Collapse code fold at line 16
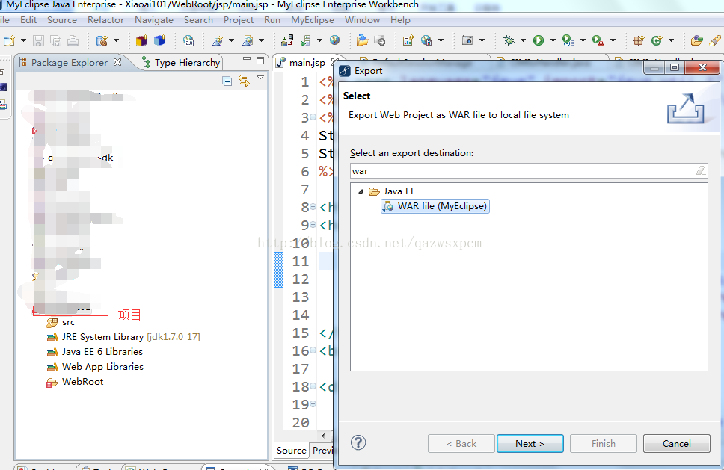This screenshot has width=724, height=470. 313,350
